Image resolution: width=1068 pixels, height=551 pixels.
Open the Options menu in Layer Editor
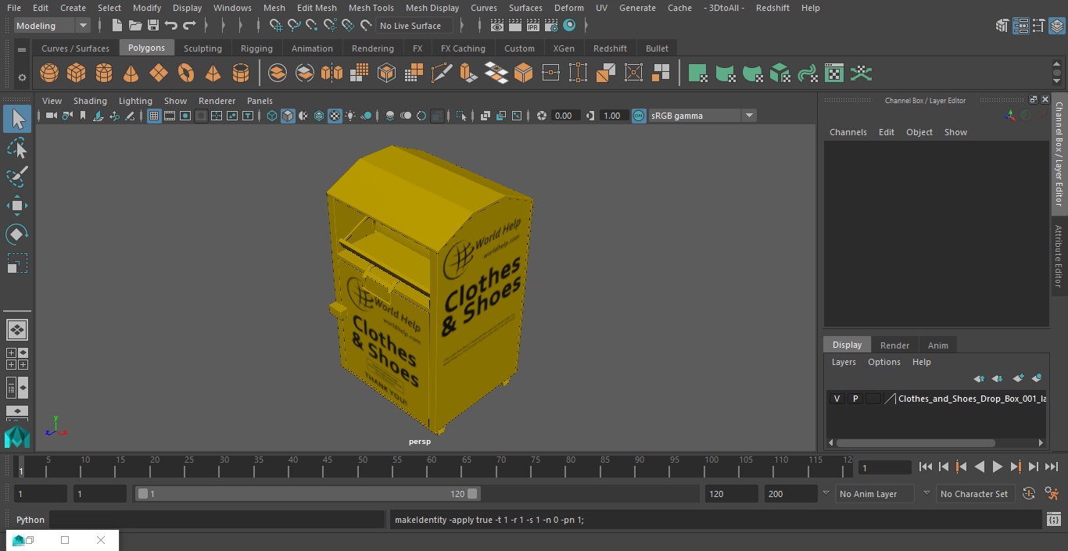[x=884, y=362]
